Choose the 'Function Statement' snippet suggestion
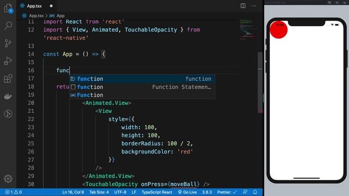The height and width of the screenshot is (196, 349). click(x=142, y=87)
